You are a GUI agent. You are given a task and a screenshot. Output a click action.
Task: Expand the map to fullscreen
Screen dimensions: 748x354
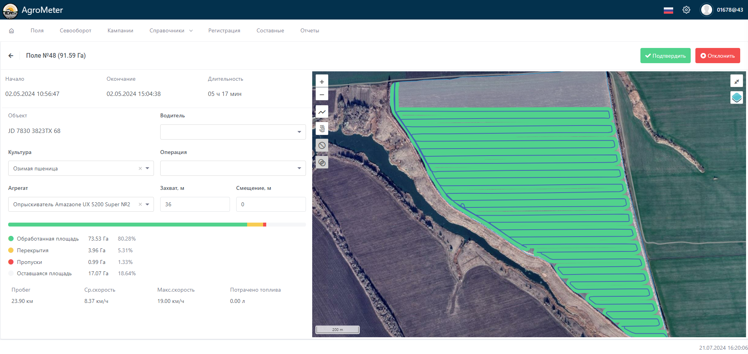(736, 81)
